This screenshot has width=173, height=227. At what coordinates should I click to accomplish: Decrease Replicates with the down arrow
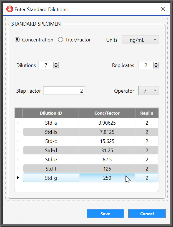point(156,67)
